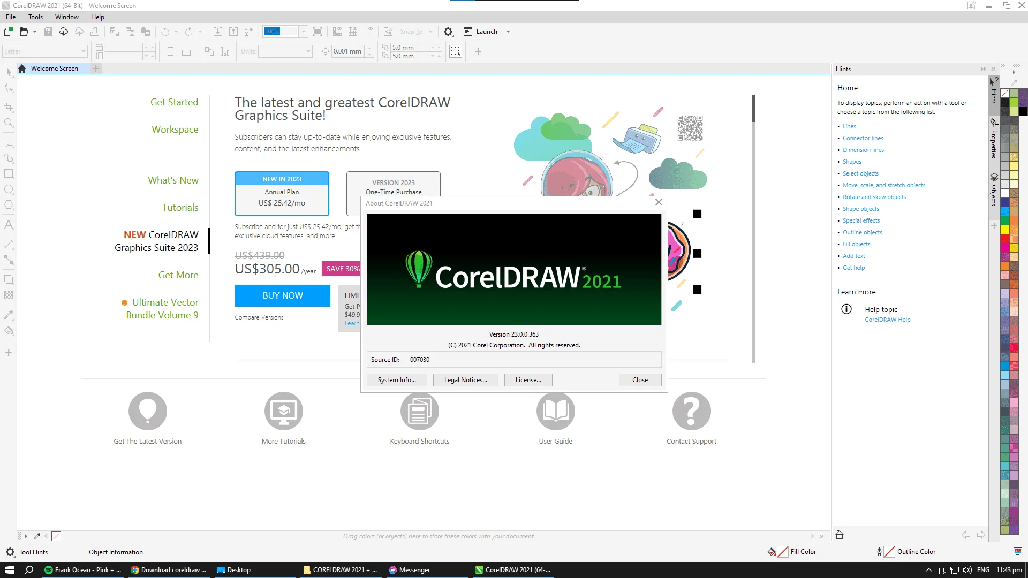Image resolution: width=1028 pixels, height=578 pixels.
Task: Select the Transparency tool checkerboard icon
Action: [x=9, y=295]
